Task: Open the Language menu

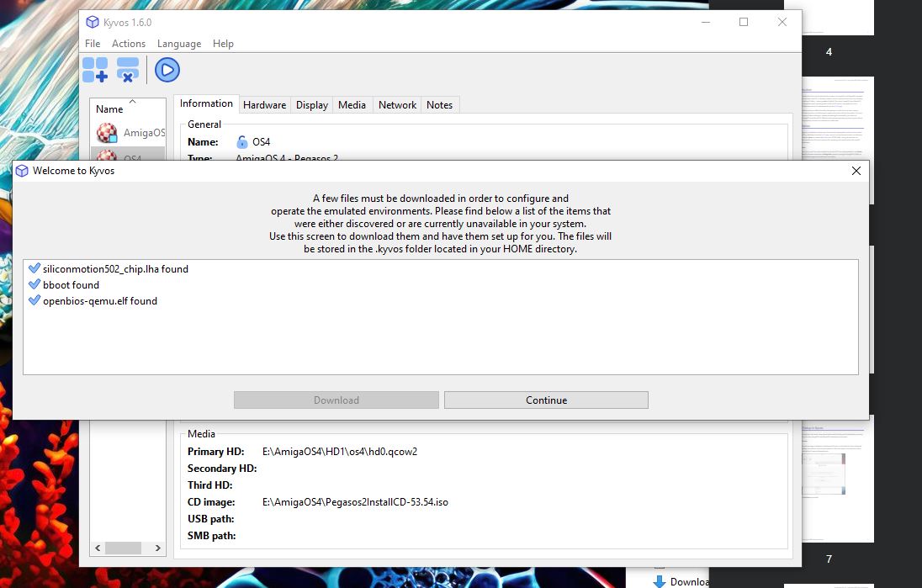Action: [179, 44]
